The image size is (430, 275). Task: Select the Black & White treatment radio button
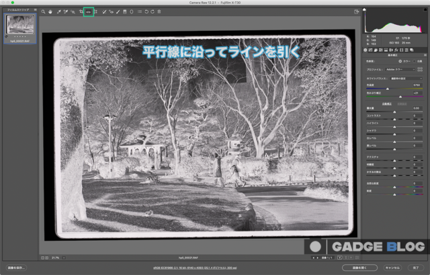pyautogui.click(x=414, y=61)
